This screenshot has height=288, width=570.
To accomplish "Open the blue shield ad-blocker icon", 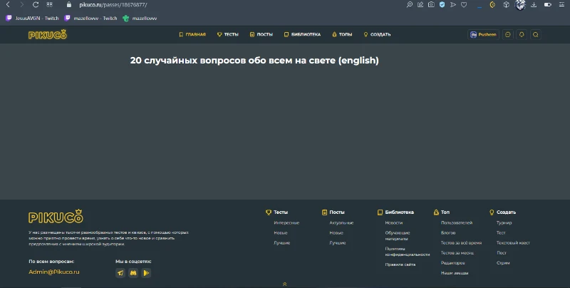I will 442,5.
